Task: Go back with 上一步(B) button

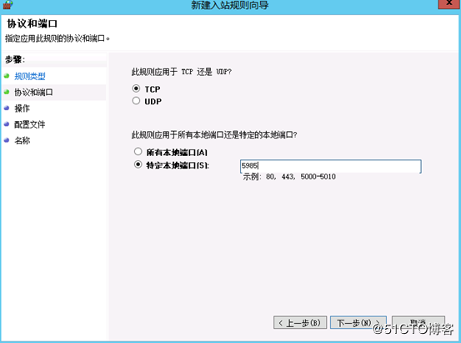Action: (x=300, y=323)
